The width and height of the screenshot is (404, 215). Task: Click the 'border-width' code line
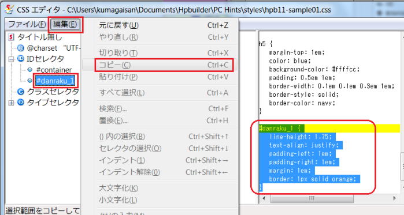coord(332,86)
